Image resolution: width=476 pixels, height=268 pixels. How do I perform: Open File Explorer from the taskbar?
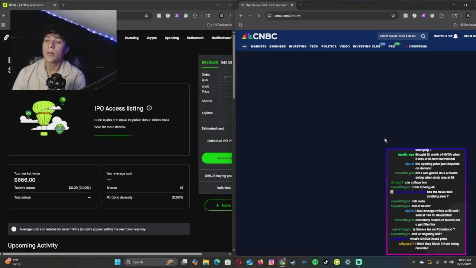click(x=206, y=262)
